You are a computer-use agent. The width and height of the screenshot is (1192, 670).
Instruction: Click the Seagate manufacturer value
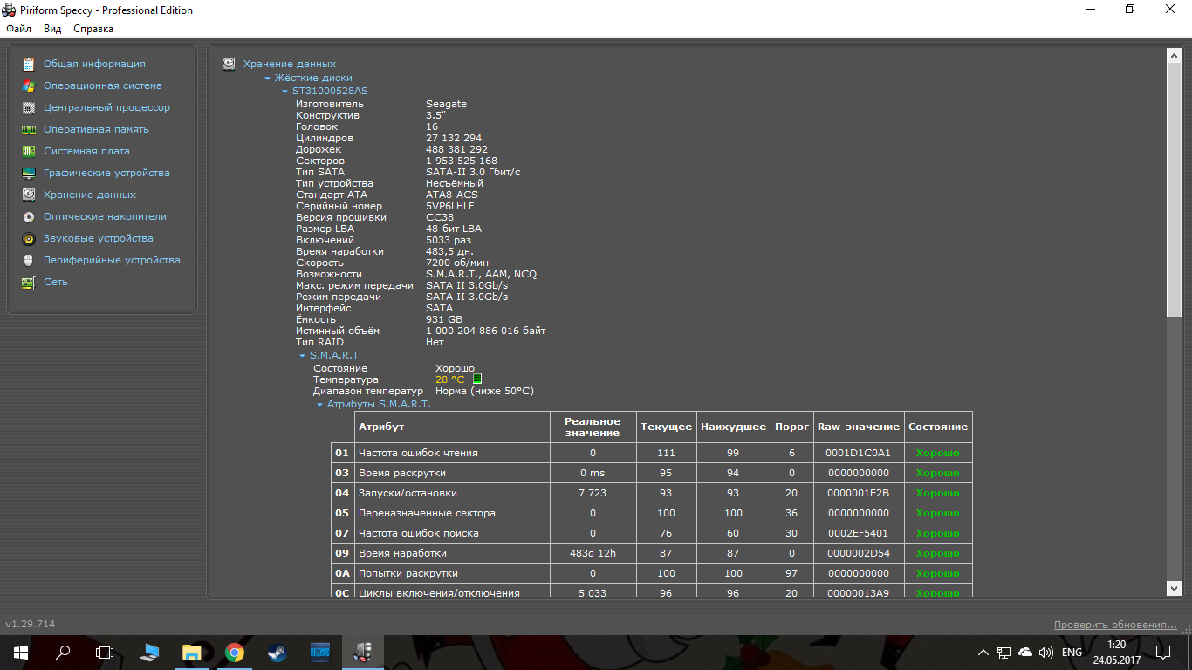pyautogui.click(x=446, y=104)
